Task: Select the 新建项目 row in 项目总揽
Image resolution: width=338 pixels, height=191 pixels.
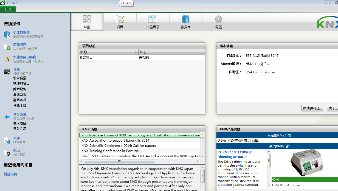Action: click(x=142, y=58)
